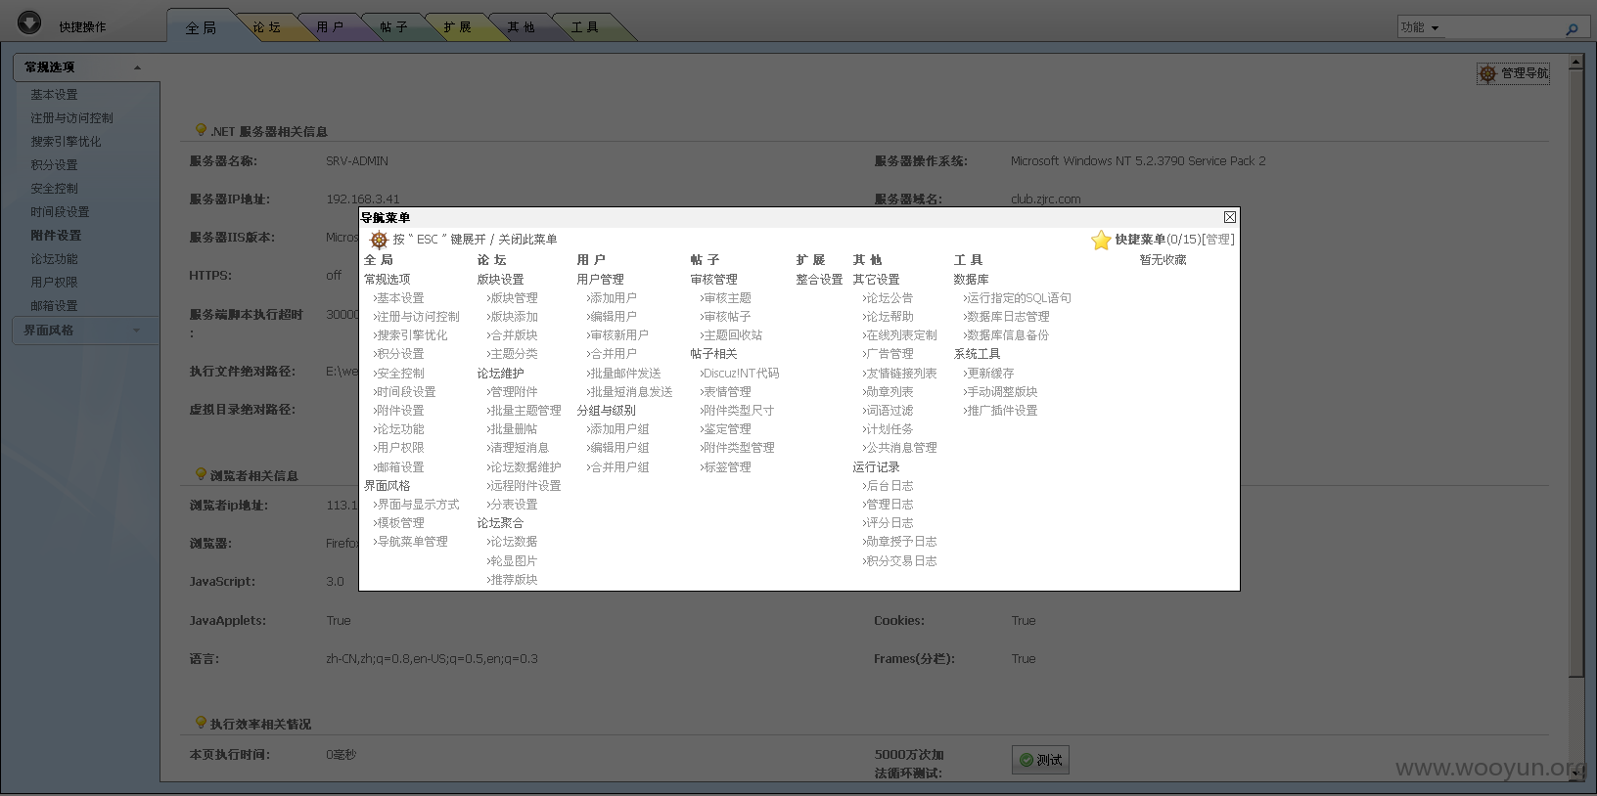Image resolution: width=1597 pixels, height=796 pixels.
Task: Click the page vertical scrollbar
Action: pyautogui.click(x=1575, y=372)
